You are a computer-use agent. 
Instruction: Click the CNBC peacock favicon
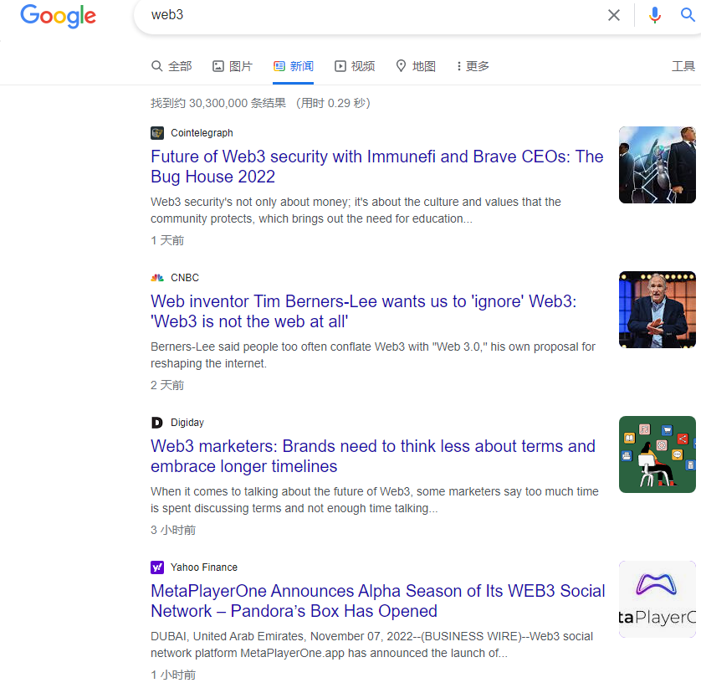pyautogui.click(x=157, y=278)
